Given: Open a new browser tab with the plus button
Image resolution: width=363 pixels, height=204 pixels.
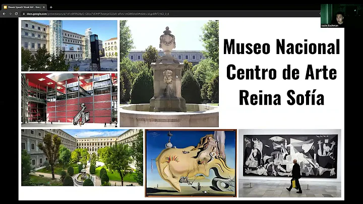Looking at the screenshot, I should (51, 7).
